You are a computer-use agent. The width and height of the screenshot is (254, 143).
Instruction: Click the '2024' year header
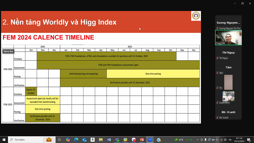point(43,47)
